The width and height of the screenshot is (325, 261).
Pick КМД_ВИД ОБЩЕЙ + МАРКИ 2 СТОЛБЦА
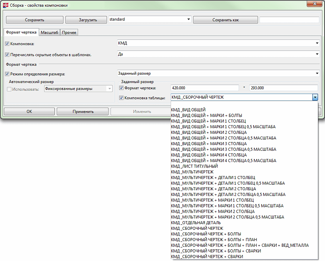(x=244, y=133)
